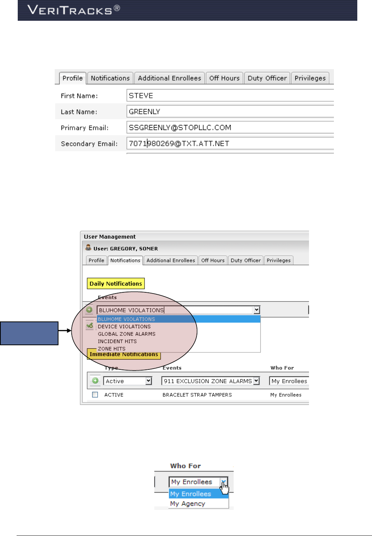Open Privileges tab in top panel
372x536 pixels.
pos(310,78)
